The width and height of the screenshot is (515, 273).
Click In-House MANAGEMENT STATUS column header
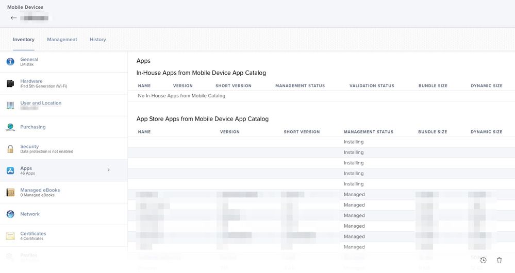click(x=300, y=86)
